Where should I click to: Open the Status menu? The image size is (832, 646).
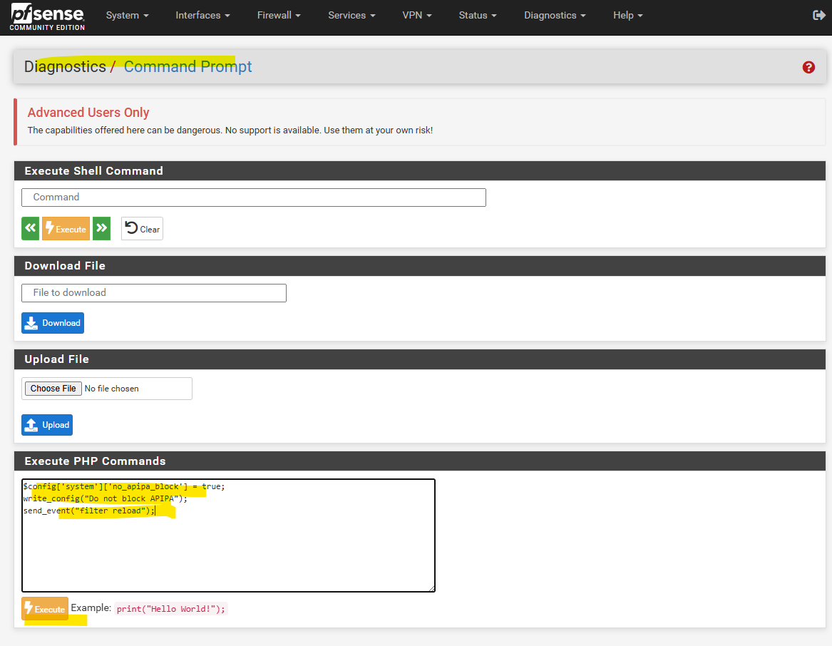tap(478, 15)
